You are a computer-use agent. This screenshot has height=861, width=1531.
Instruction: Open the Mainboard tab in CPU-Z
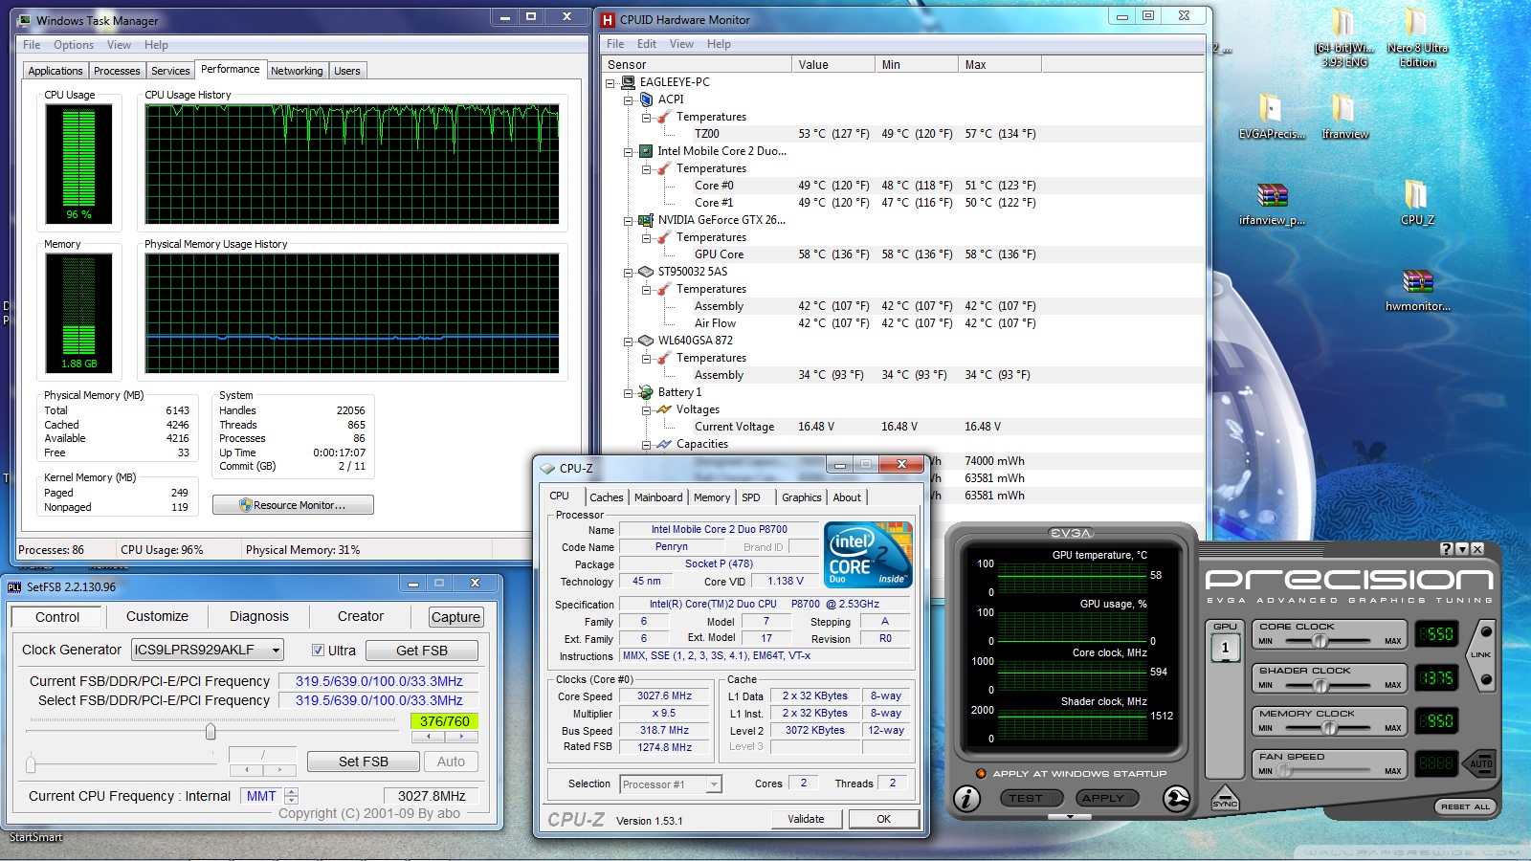[x=658, y=497]
